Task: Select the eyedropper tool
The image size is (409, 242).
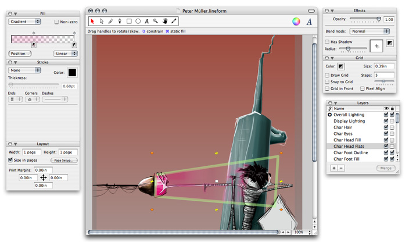Action: click(x=174, y=21)
